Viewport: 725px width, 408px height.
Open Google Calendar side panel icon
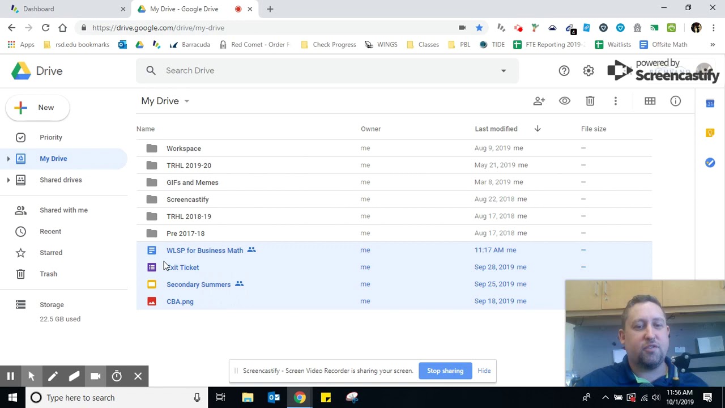click(710, 103)
